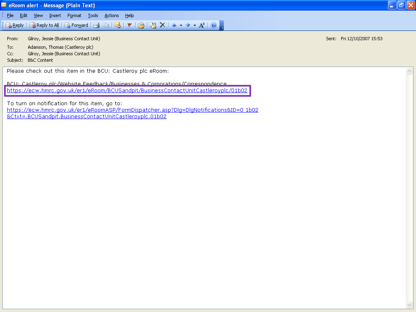Open the Help question mark icon
Image resolution: width=416 pixels, height=312 pixels.
pos(214,25)
